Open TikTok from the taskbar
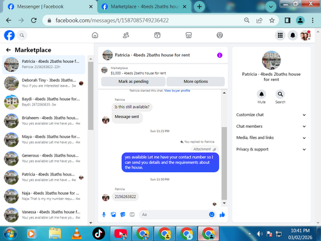321x241 pixels. tap(99, 233)
